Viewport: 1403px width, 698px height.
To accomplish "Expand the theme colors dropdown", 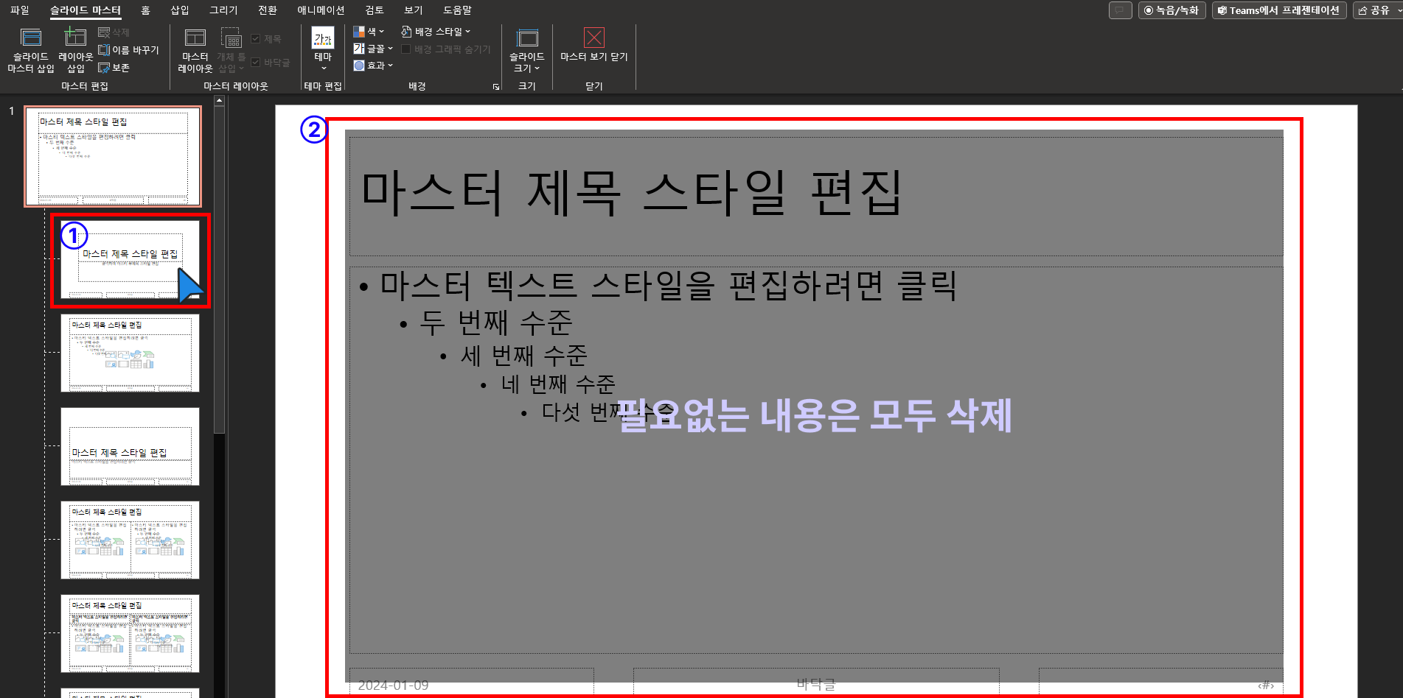I will point(369,32).
